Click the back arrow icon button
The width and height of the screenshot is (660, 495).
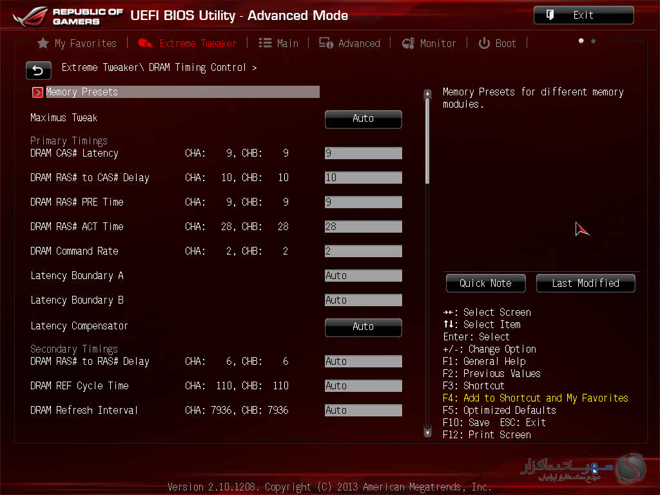point(38,70)
